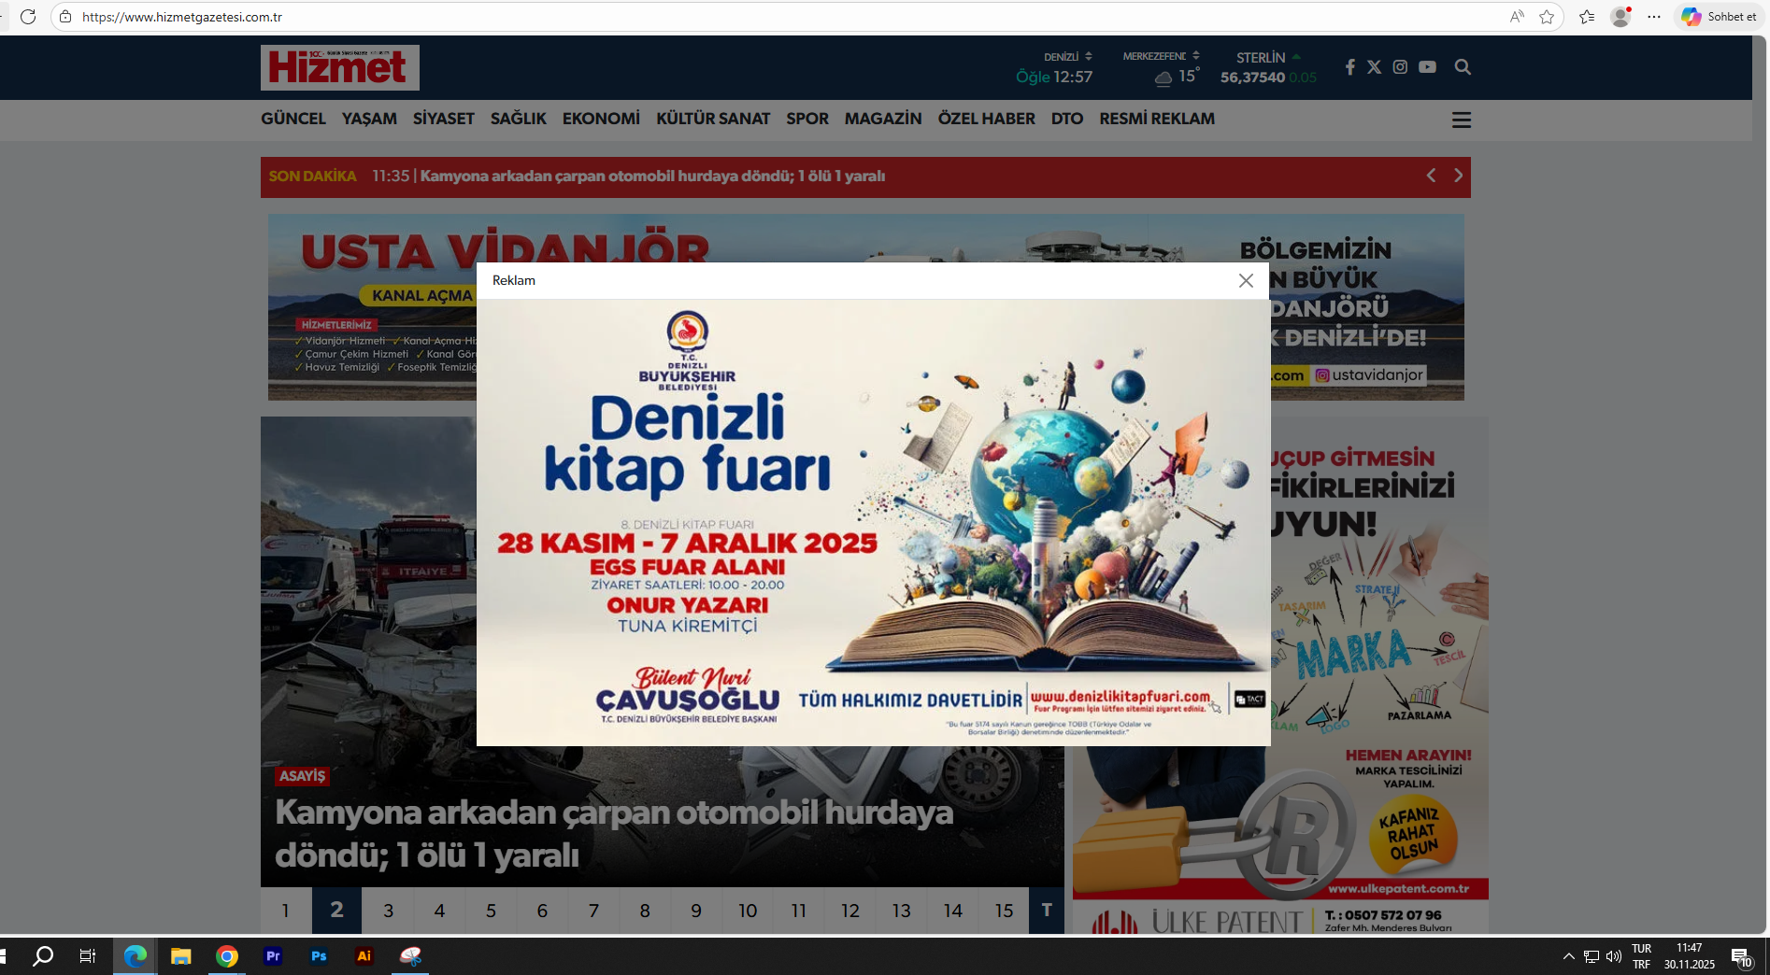The image size is (1770, 975).
Task: Open the X (Twitter) social icon
Action: coord(1374,67)
